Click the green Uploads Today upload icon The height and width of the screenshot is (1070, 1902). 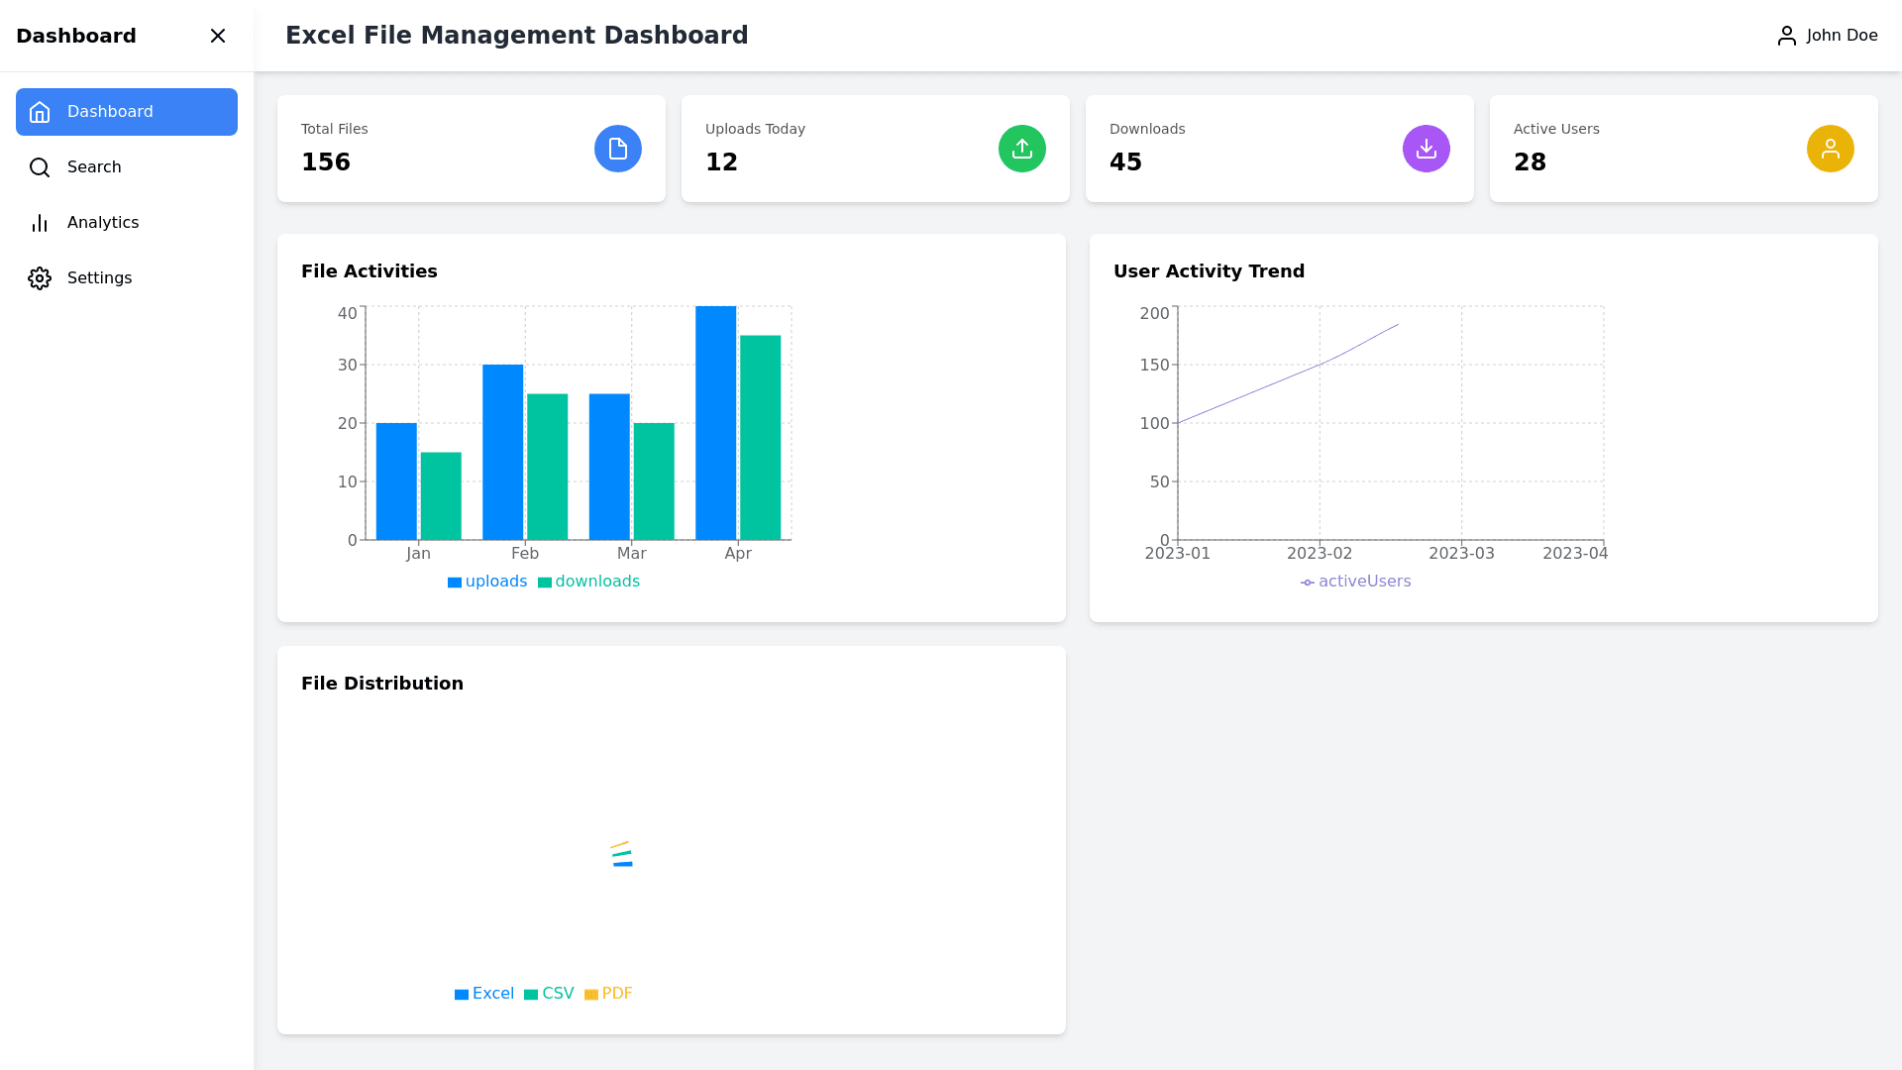[x=1021, y=149]
